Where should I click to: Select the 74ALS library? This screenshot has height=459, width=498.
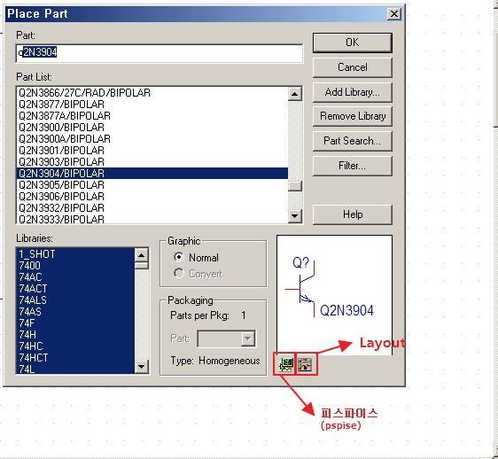[x=75, y=300]
